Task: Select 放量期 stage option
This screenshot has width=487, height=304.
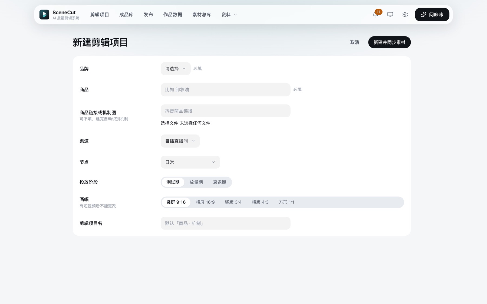Action: coord(196,182)
